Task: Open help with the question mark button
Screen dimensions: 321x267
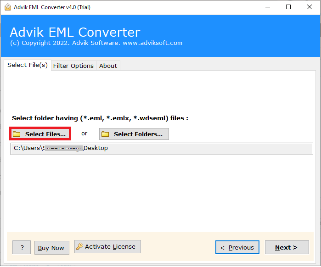Action: [x=22, y=248]
